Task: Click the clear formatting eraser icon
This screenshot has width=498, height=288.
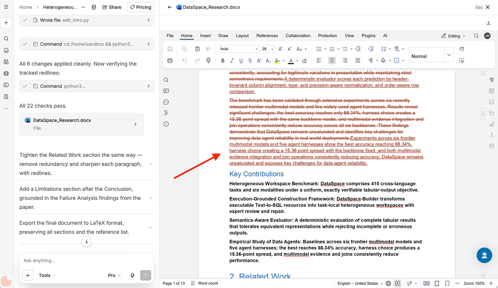Action: [304, 61]
